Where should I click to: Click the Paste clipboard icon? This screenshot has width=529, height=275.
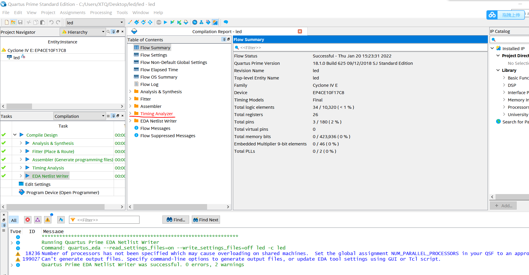[43, 22]
